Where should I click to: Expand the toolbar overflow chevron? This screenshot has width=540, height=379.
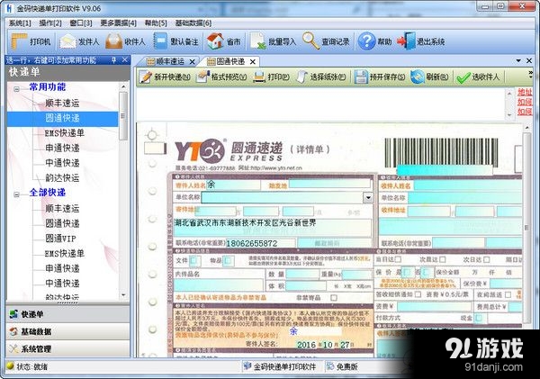coord(531,74)
